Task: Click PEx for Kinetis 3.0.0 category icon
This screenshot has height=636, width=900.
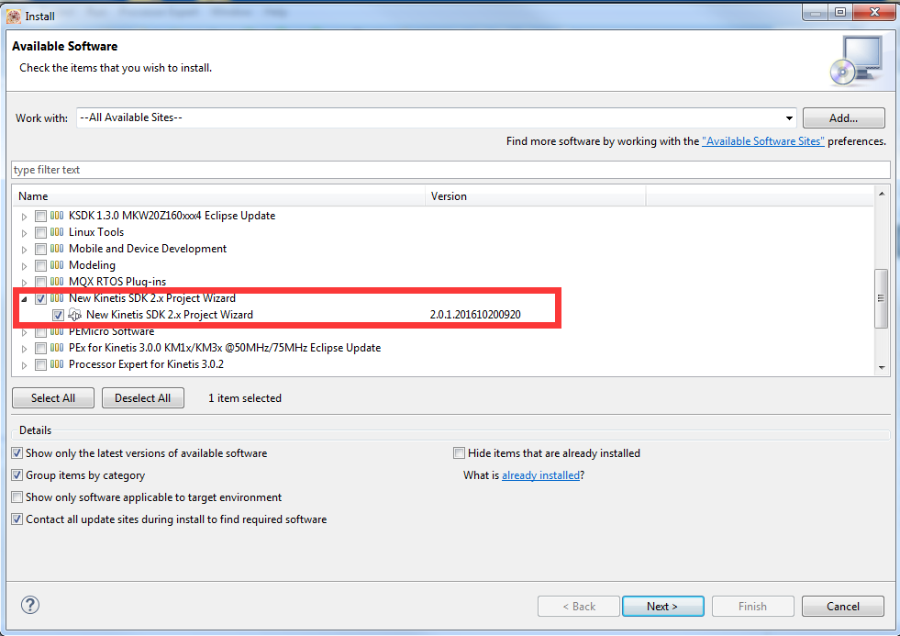Action: pos(57,348)
